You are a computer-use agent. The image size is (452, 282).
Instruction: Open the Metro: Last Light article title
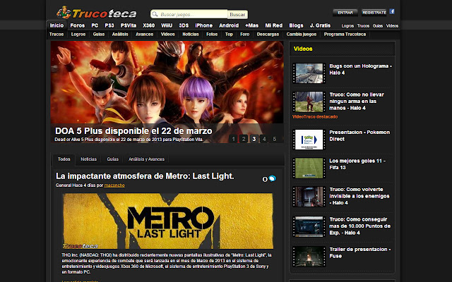click(x=145, y=176)
